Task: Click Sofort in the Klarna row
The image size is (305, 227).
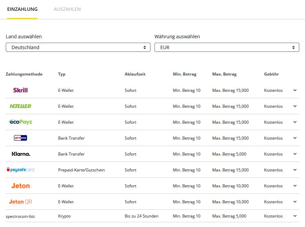Action: (130, 154)
